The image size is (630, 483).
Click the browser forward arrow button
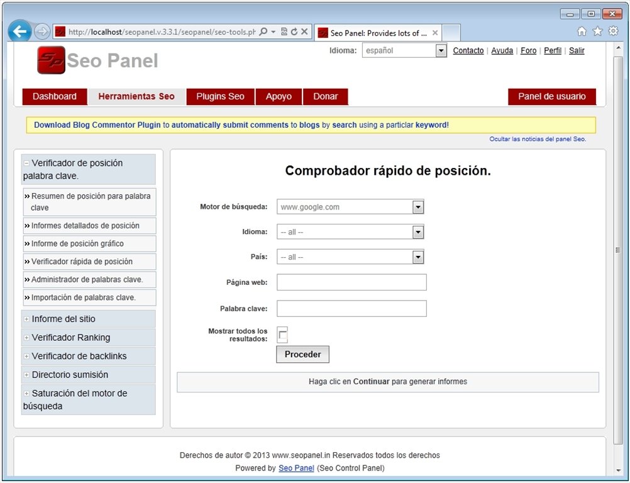(41, 31)
